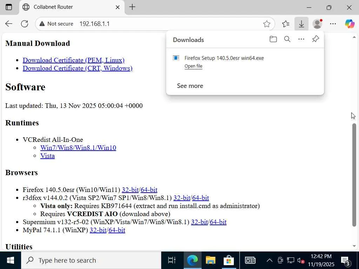Select the Collabnet Router tab

pos(72,7)
